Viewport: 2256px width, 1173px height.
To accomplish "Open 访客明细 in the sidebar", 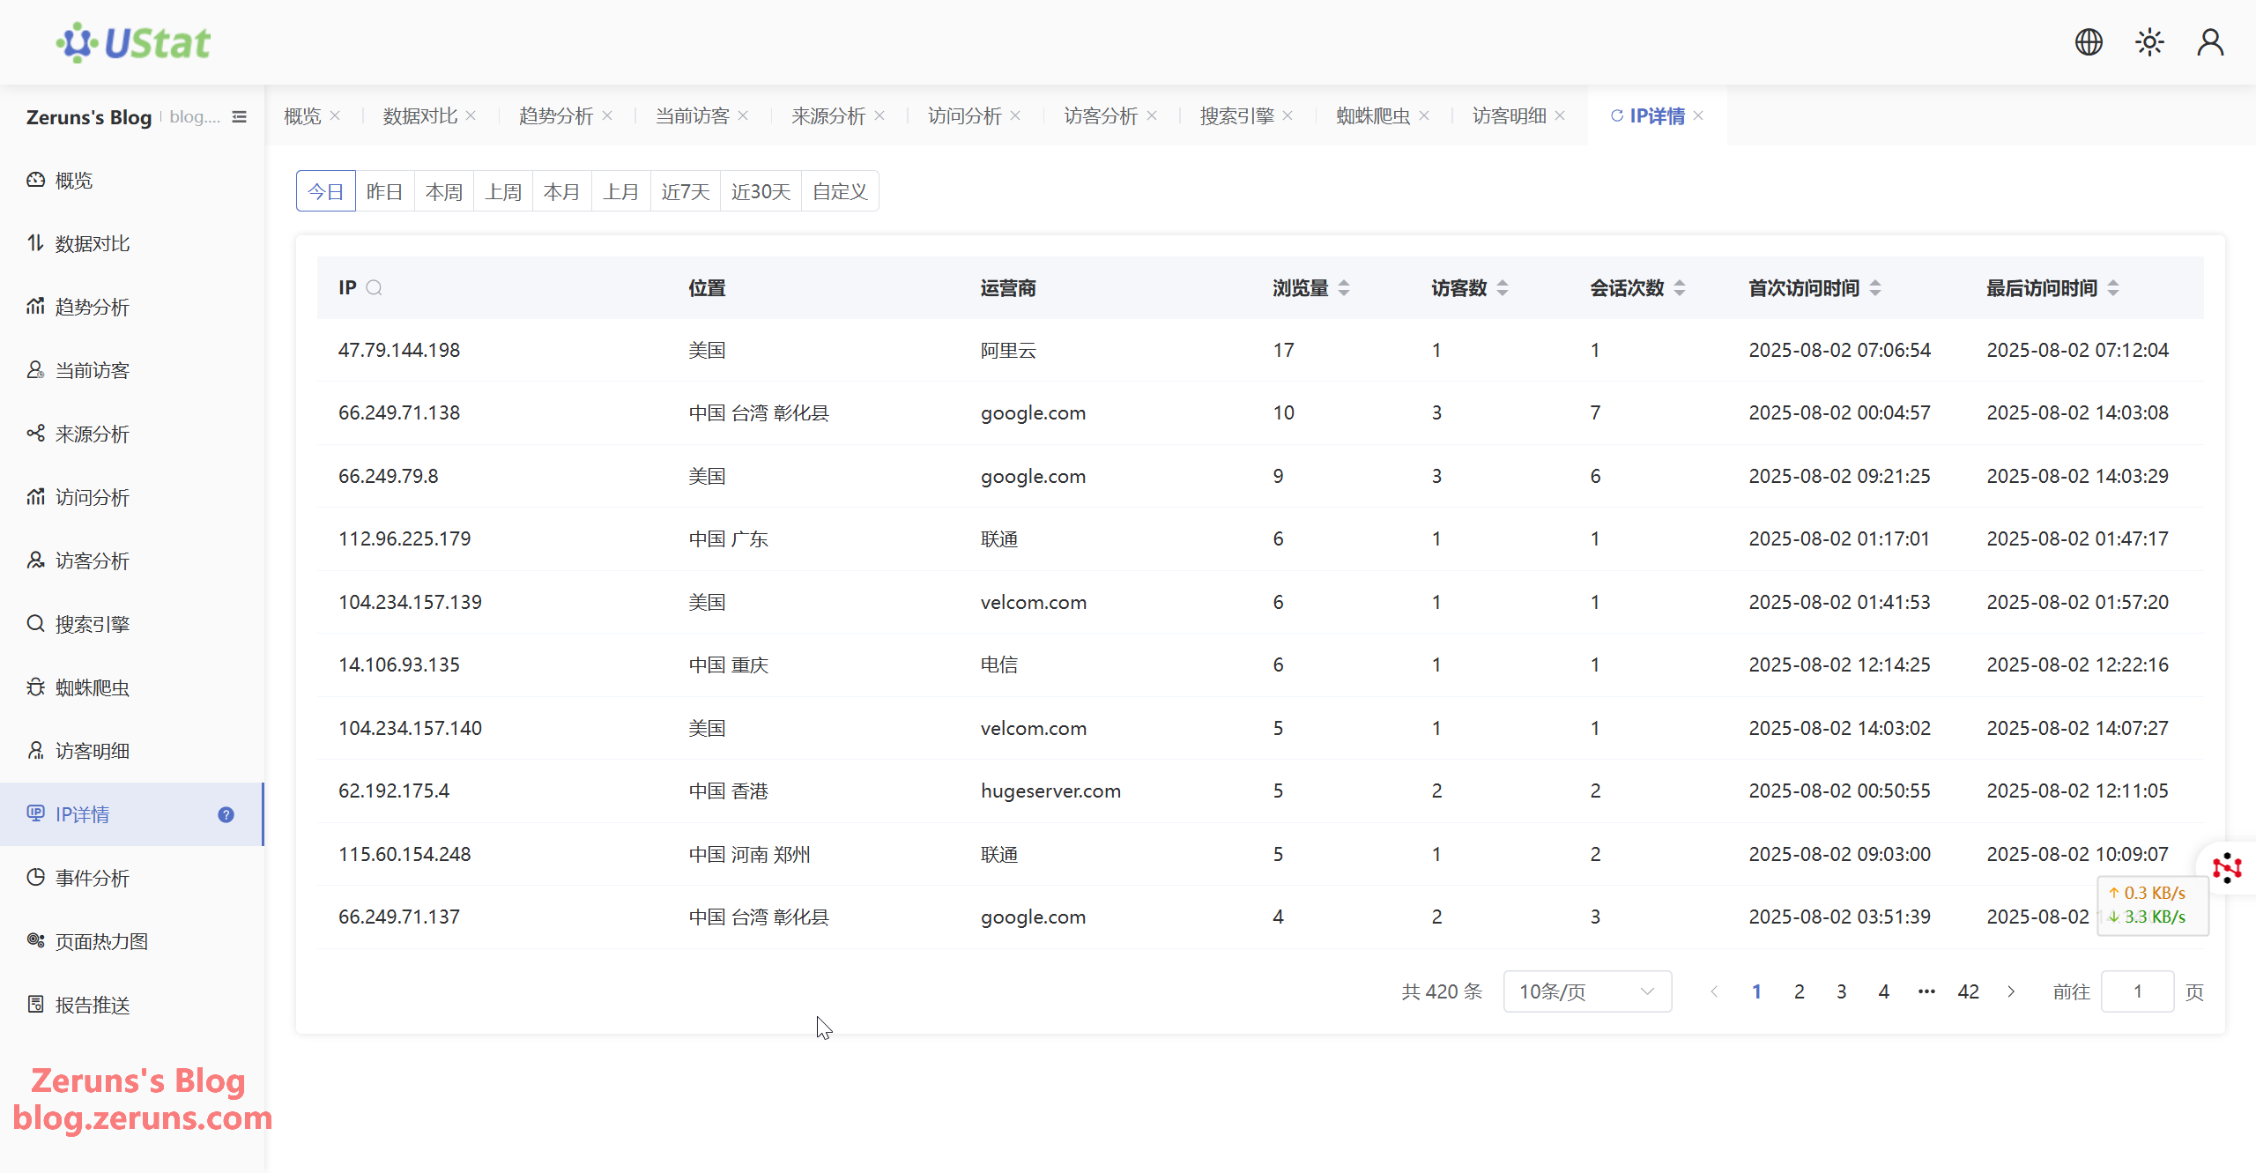I will [x=132, y=752].
